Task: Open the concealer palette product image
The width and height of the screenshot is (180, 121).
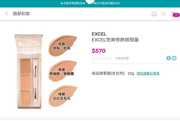Action: pos(29,71)
